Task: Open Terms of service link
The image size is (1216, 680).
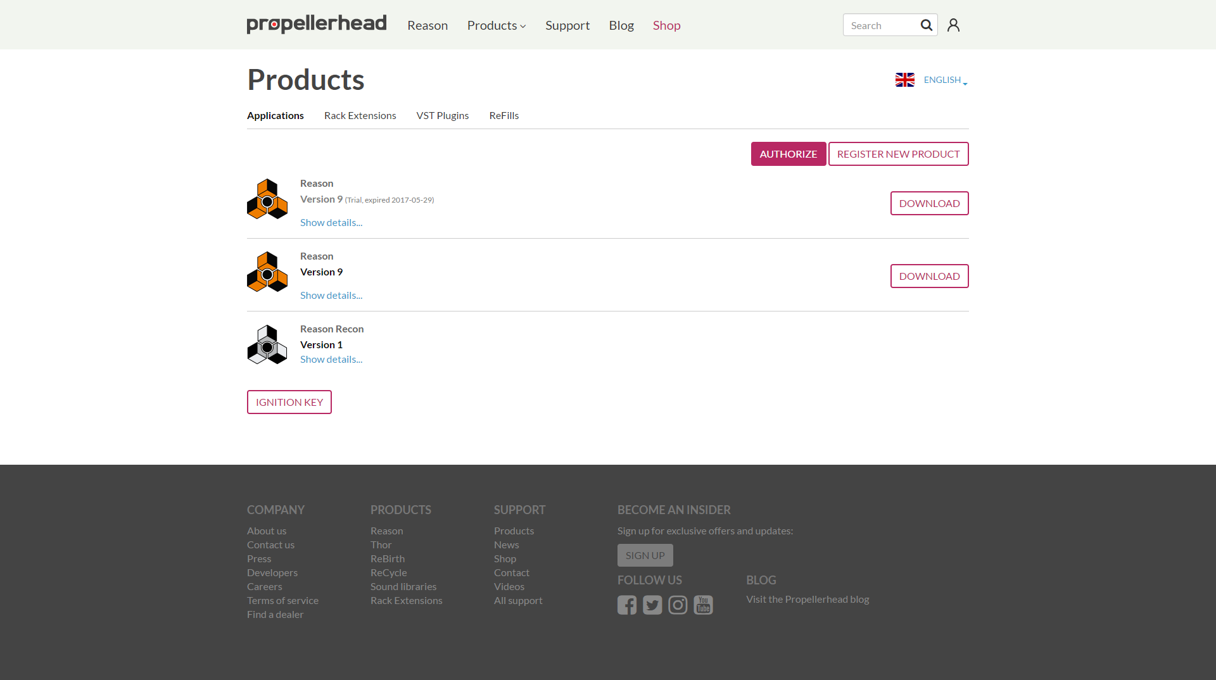Action: point(282,600)
